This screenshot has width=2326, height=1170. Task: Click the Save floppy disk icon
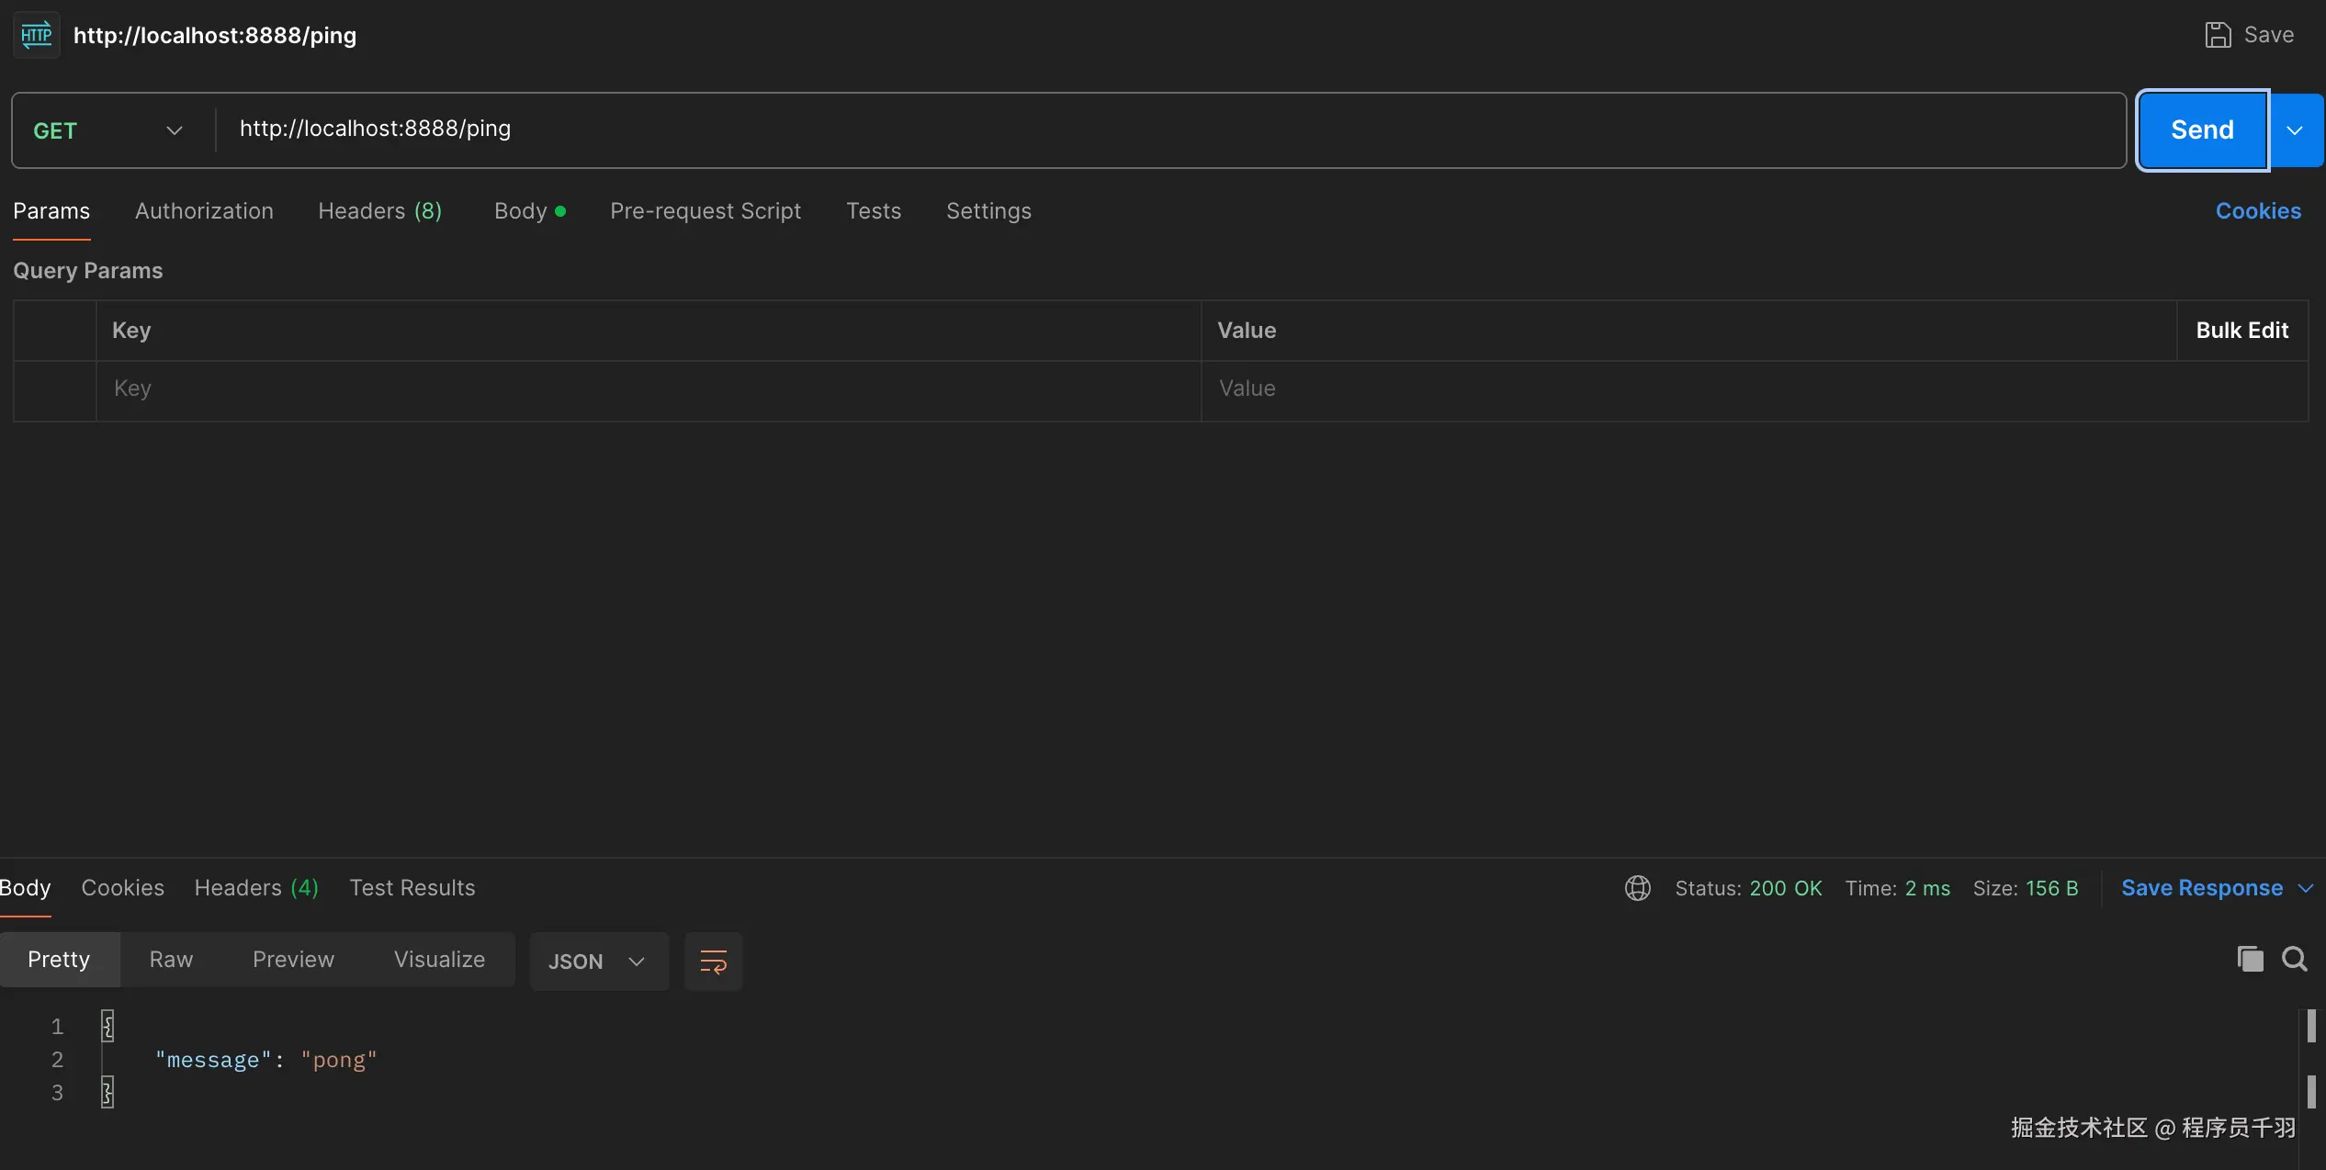point(2218,35)
